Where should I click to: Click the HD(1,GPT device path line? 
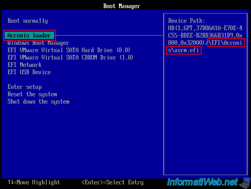point(205,28)
